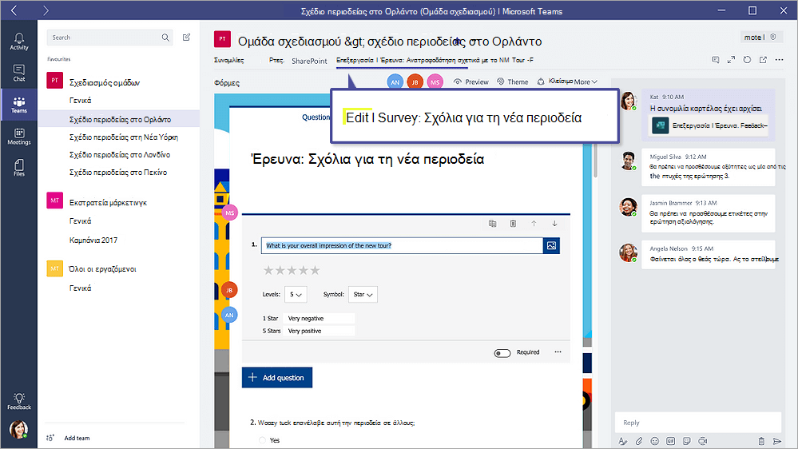Attach a file to the reply
The width and height of the screenshot is (798, 449).
tap(639, 441)
